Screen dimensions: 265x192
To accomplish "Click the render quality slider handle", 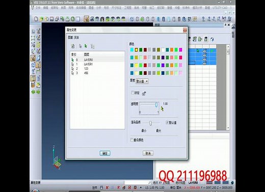I will (x=150, y=123).
